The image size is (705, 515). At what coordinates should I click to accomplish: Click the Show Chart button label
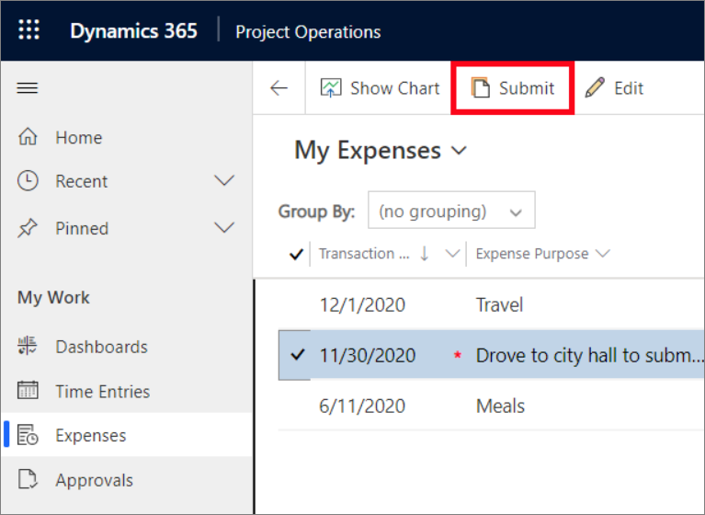coord(394,88)
